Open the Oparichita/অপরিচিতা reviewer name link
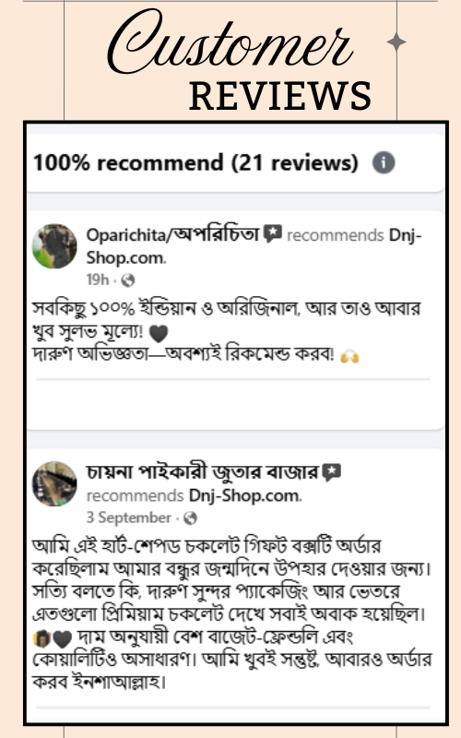This screenshot has height=738, width=461. [172, 234]
